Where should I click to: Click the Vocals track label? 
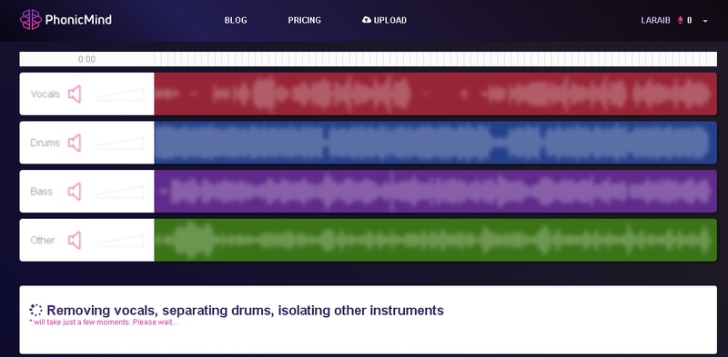click(45, 94)
